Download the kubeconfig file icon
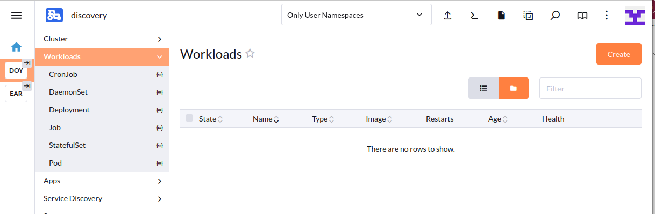 click(501, 16)
